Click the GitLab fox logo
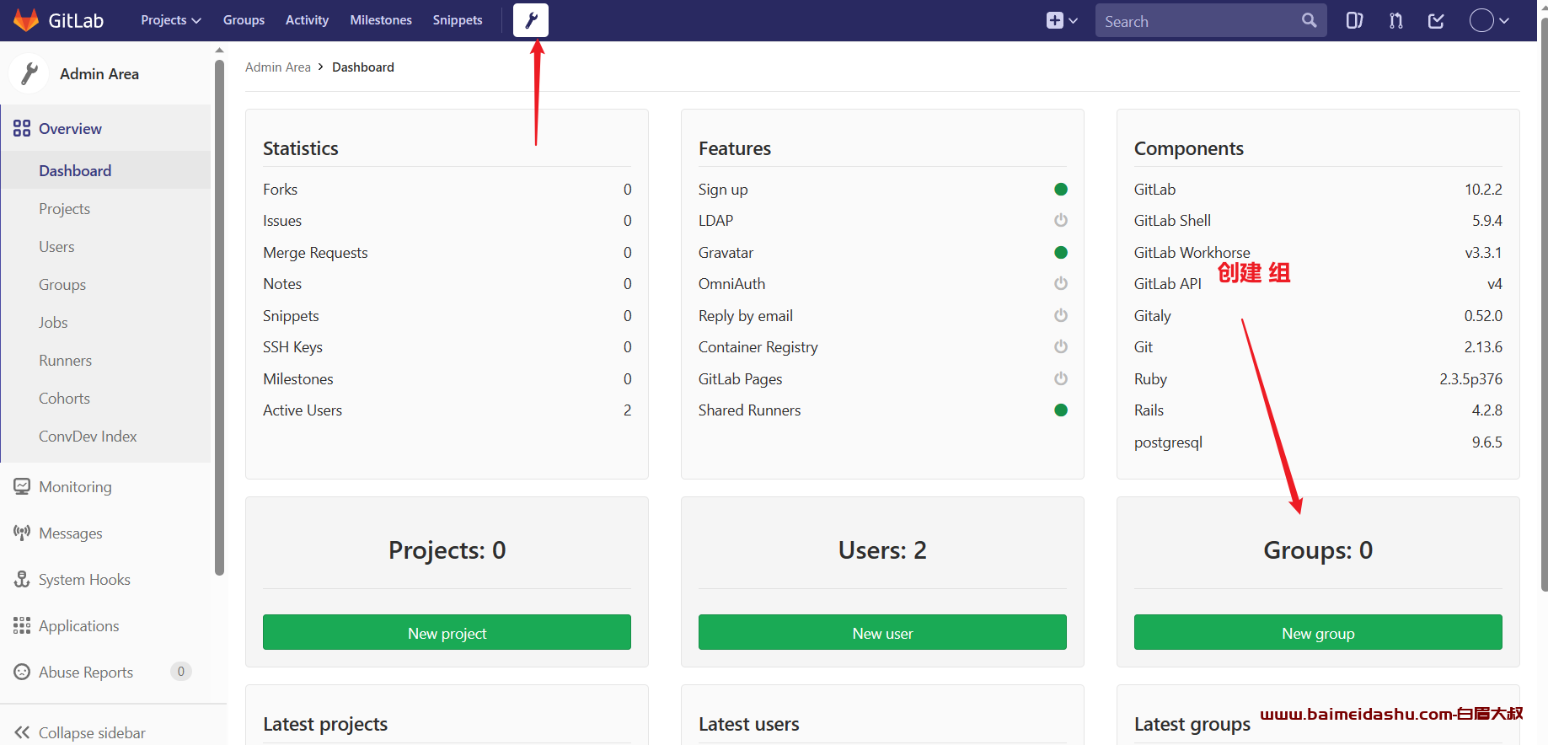The image size is (1548, 745). [26, 20]
